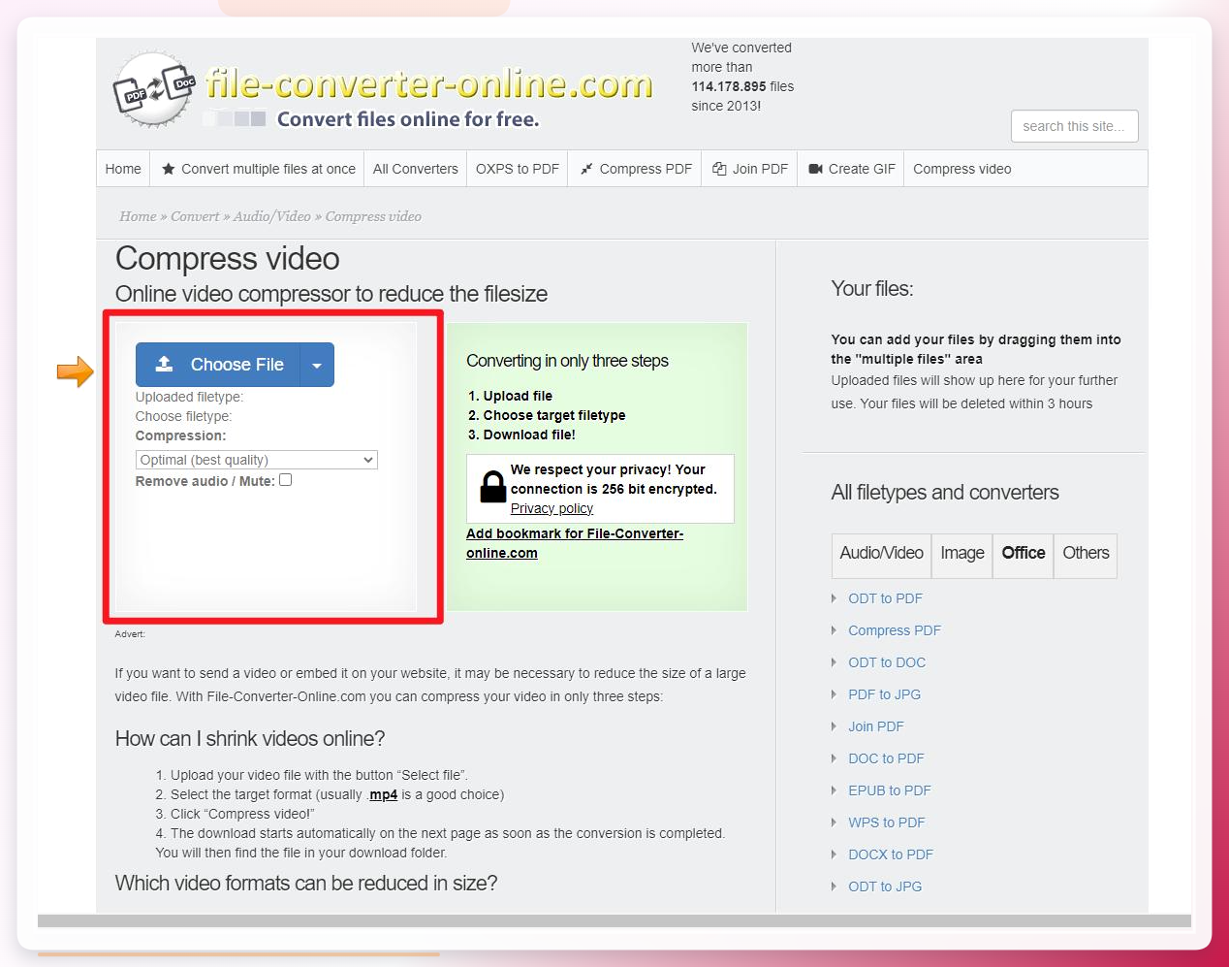Expand the arrow next to ODT to DOC
The height and width of the screenshot is (967, 1229).
click(834, 662)
